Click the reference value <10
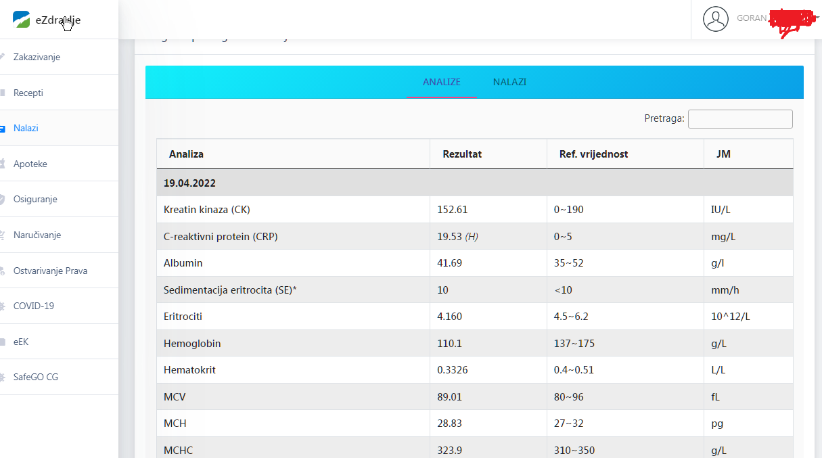This screenshot has width=822, height=458. pyautogui.click(x=563, y=290)
